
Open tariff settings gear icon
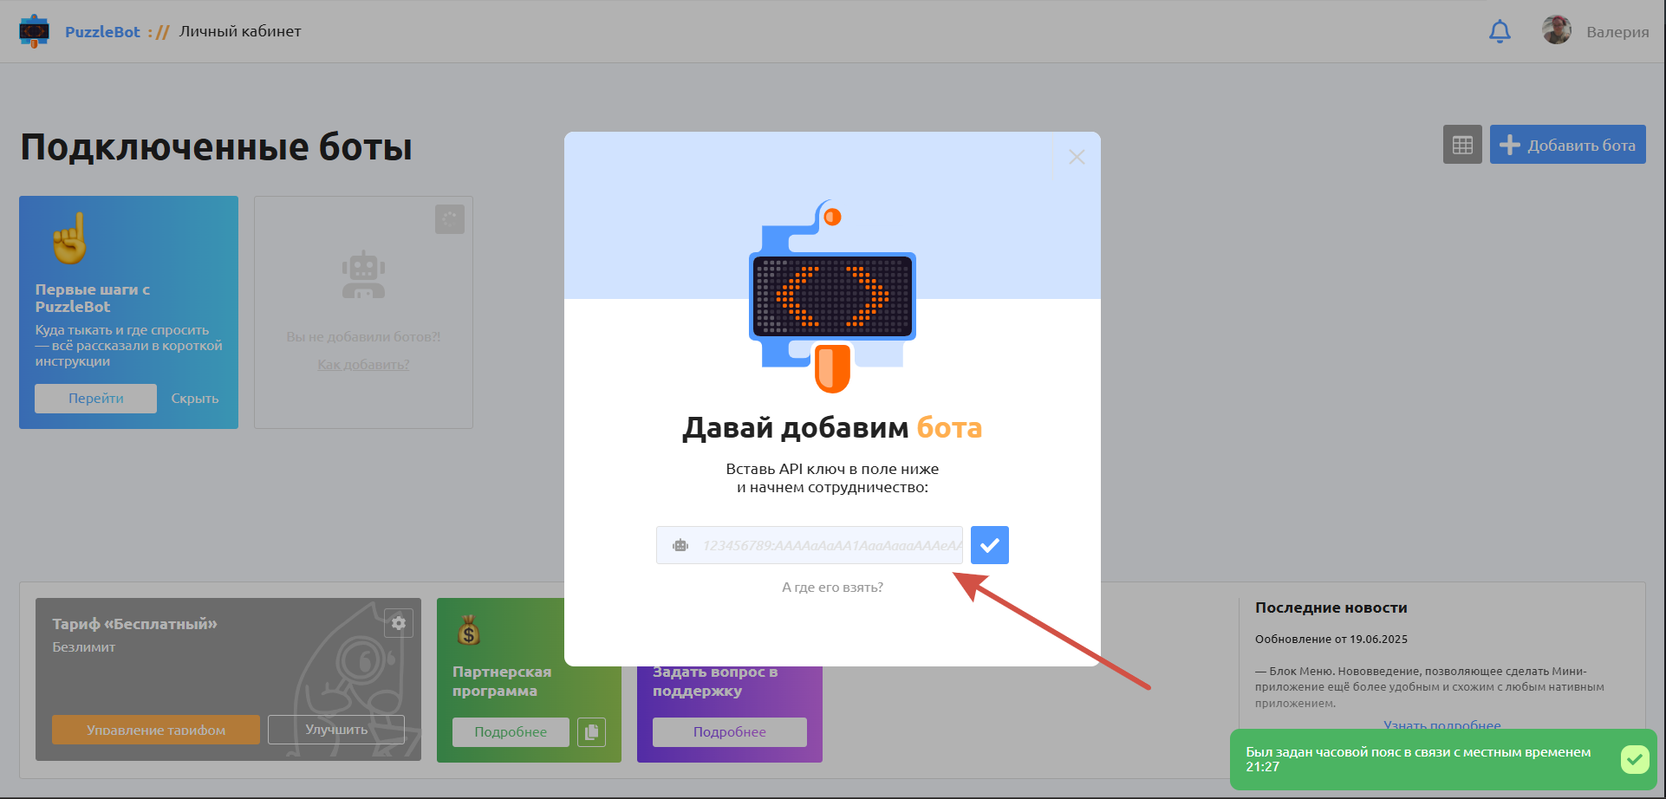pos(399,622)
